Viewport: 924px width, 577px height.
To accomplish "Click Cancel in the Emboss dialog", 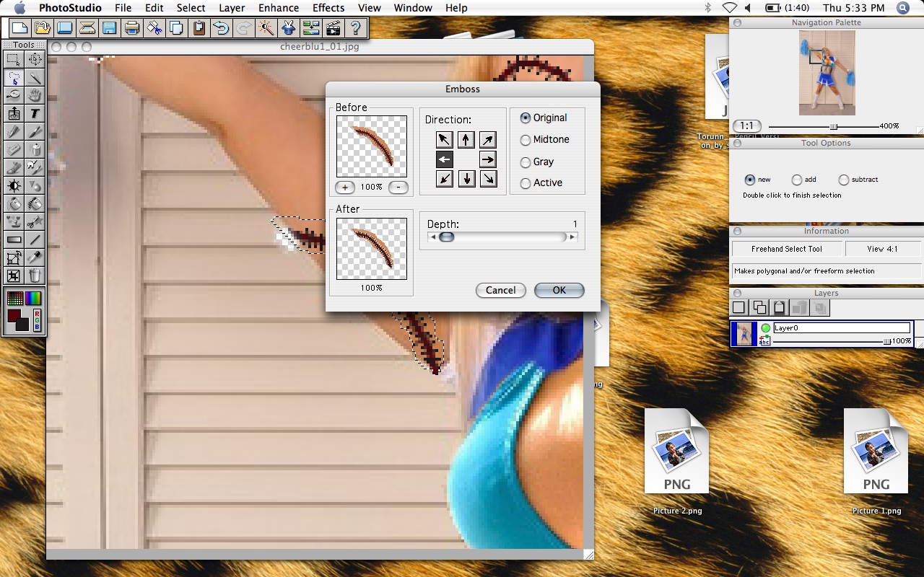I will click(500, 290).
